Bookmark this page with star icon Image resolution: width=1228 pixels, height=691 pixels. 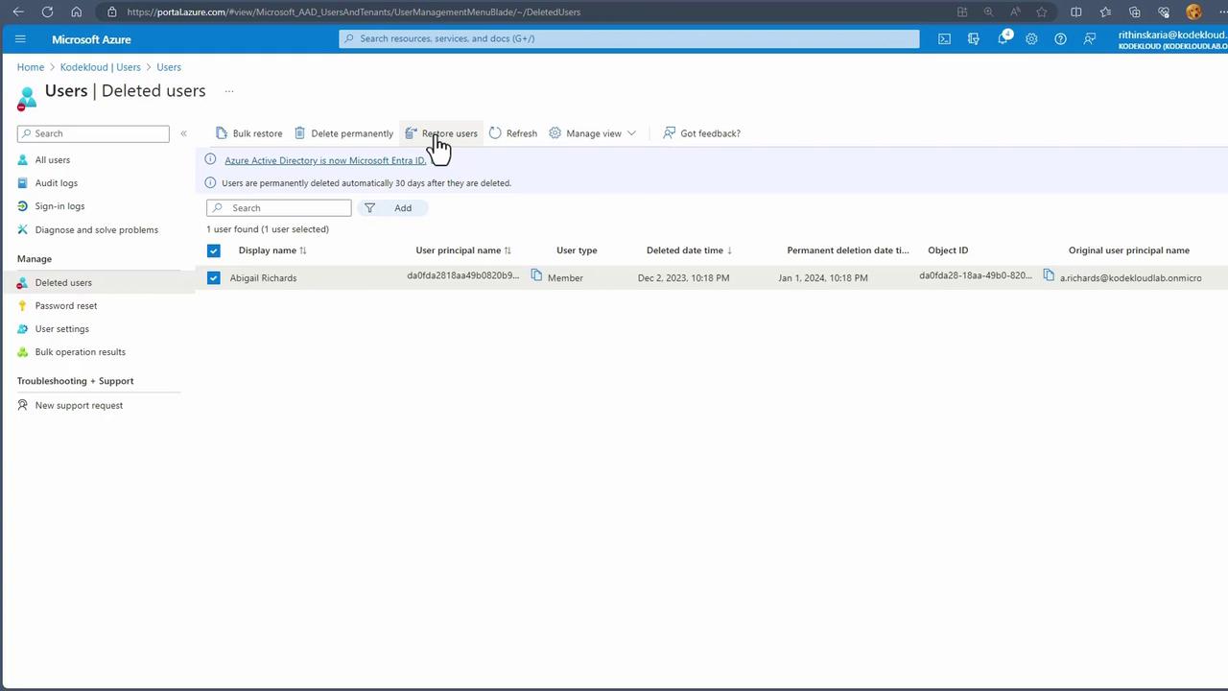click(1042, 12)
